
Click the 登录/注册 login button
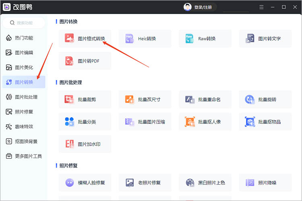point(203,7)
